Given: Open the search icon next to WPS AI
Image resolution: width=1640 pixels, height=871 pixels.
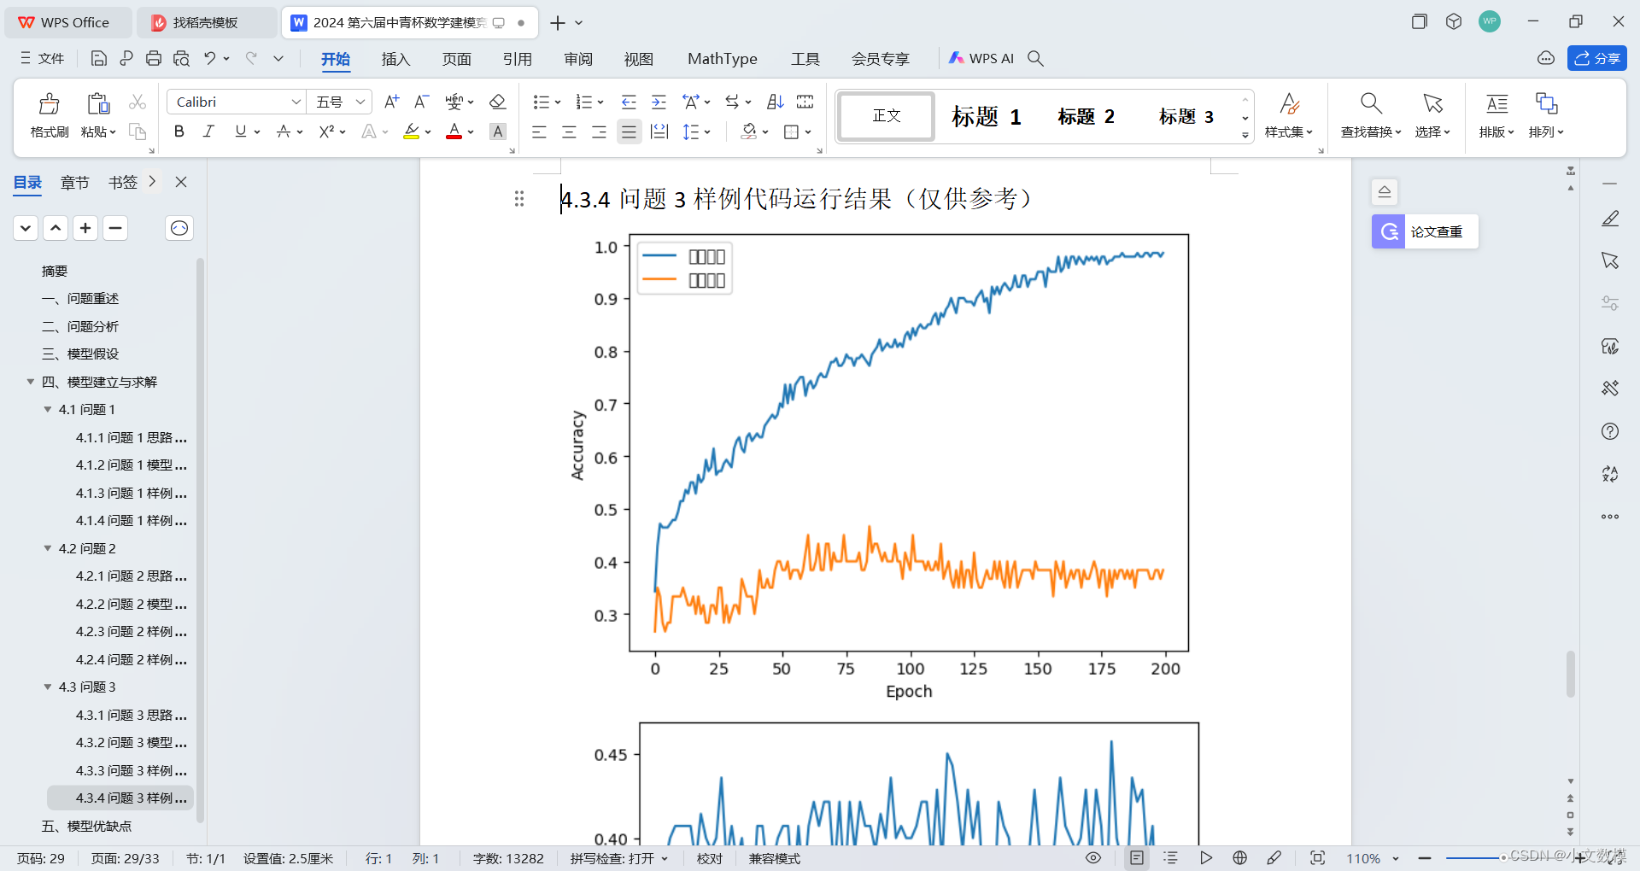Looking at the screenshot, I should (x=1035, y=58).
